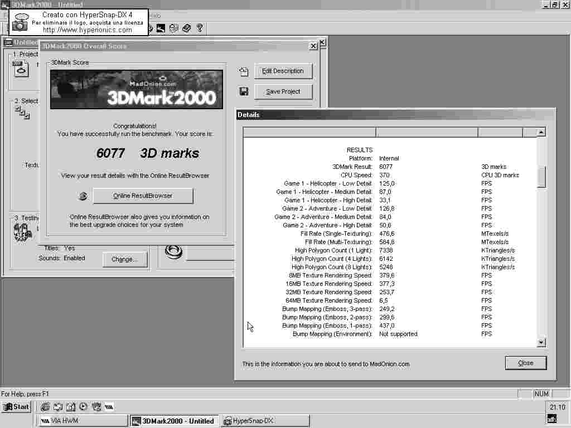This screenshot has width=571, height=428.
Task: Click the taskbar clock showing 21:10
Action: [557, 407]
